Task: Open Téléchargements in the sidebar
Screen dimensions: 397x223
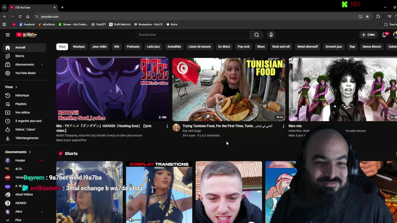Action: pos(25,138)
